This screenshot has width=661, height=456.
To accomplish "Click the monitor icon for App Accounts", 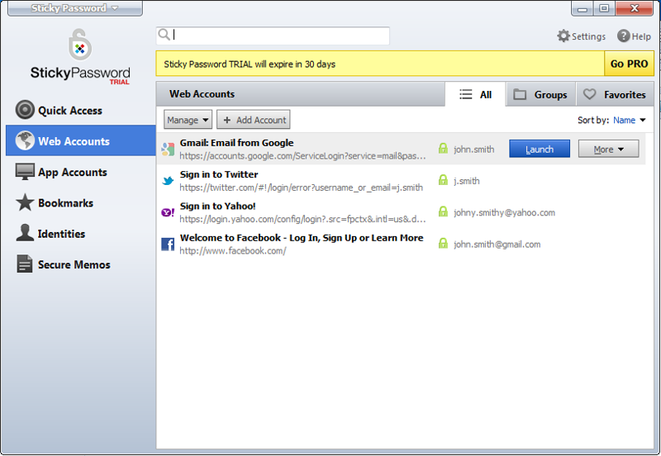I will pos(25,172).
